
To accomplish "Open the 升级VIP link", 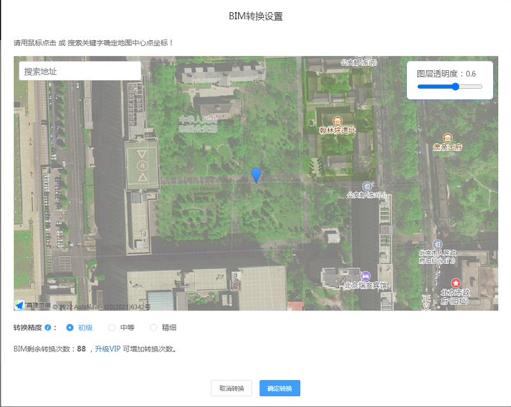I will tap(107, 349).
